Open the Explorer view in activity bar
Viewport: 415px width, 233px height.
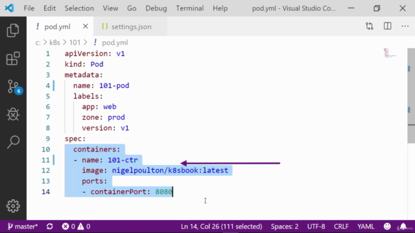13,30
